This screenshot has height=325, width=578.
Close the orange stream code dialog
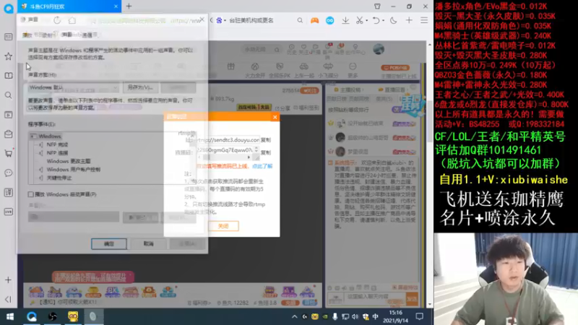[275, 117]
